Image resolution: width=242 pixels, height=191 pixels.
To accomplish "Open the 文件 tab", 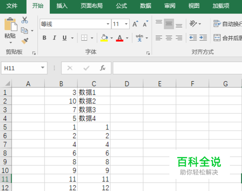I will click(12, 6).
